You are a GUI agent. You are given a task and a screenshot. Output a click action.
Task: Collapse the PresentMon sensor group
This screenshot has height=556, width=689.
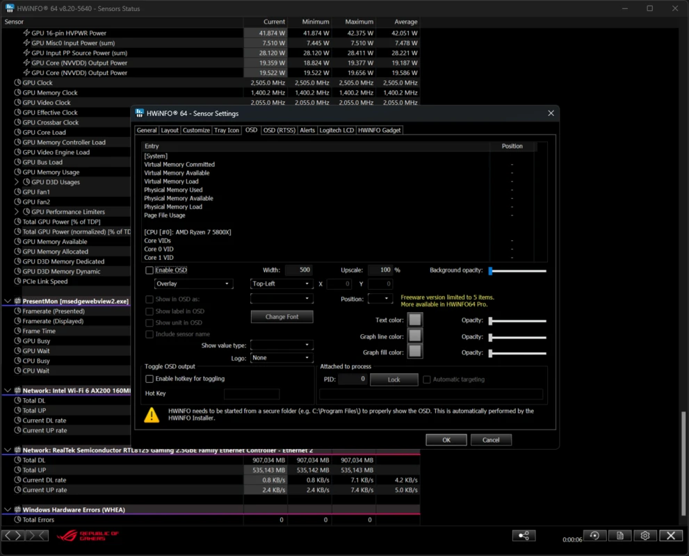click(x=8, y=301)
